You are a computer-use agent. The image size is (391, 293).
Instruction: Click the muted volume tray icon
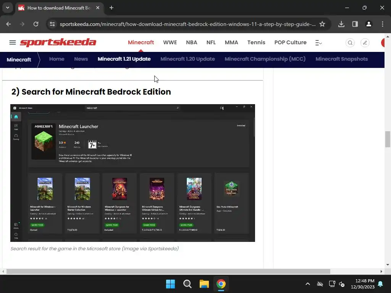pos(342,284)
